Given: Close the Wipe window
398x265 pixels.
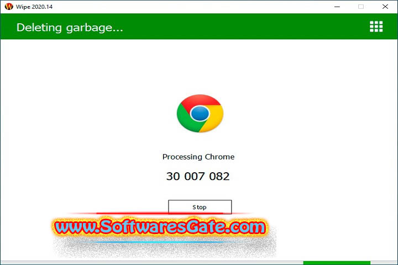Looking at the screenshot, I should click(x=385, y=7).
